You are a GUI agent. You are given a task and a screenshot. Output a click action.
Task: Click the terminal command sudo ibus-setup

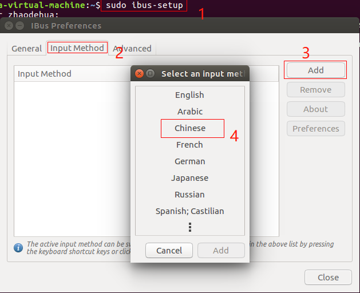(144, 5)
